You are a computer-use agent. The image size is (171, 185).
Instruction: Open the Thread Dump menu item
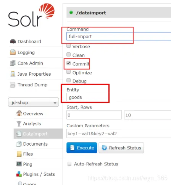[x=32, y=85]
